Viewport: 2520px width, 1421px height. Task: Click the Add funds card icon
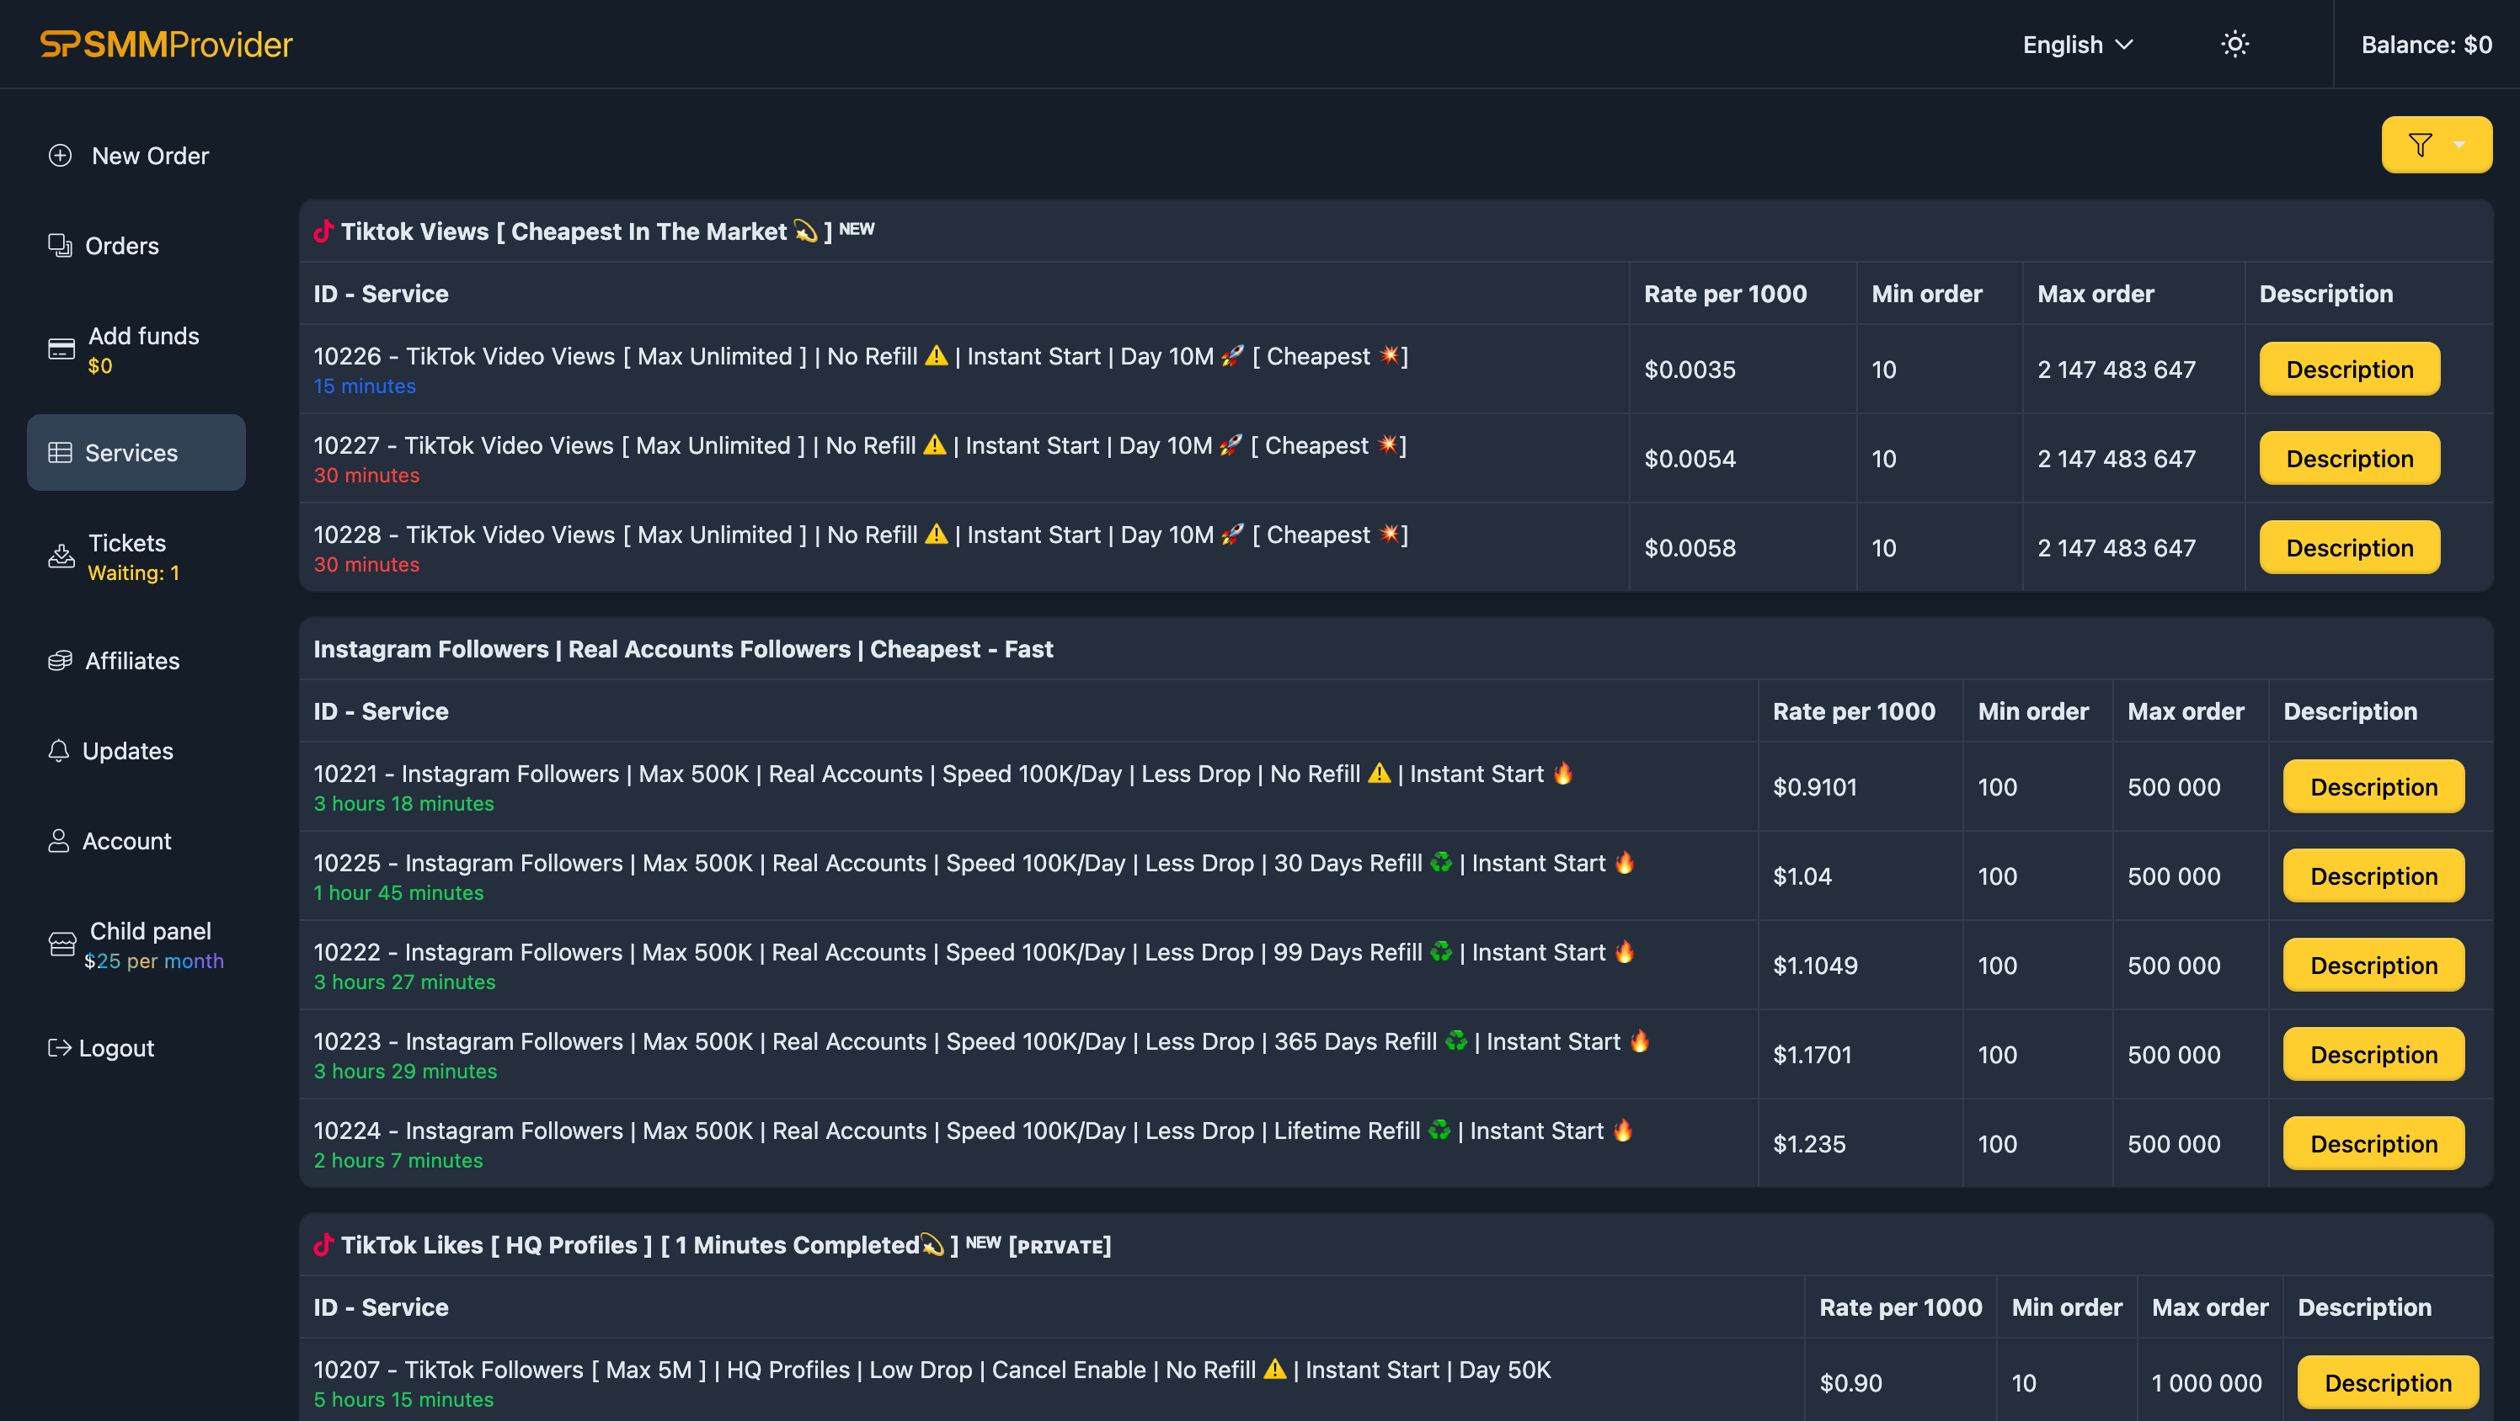[61, 349]
